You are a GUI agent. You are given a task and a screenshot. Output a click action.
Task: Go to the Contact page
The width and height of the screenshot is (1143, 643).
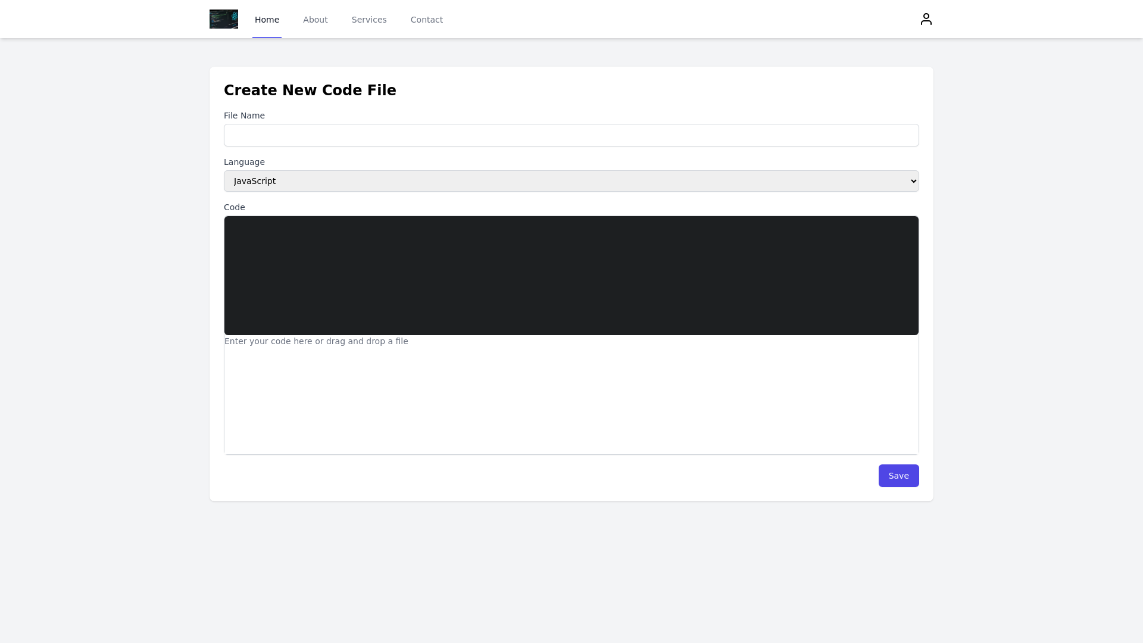click(x=426, y=19)
